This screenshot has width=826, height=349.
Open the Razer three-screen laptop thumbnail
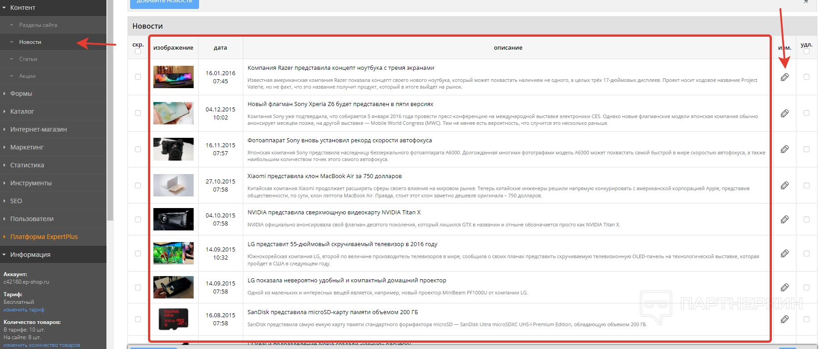[x=174, y=77]
